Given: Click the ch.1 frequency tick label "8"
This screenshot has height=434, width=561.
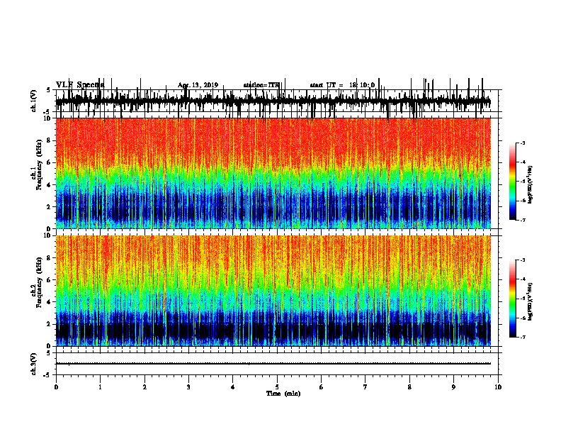Looking at the screenshot, I should 50,140.
